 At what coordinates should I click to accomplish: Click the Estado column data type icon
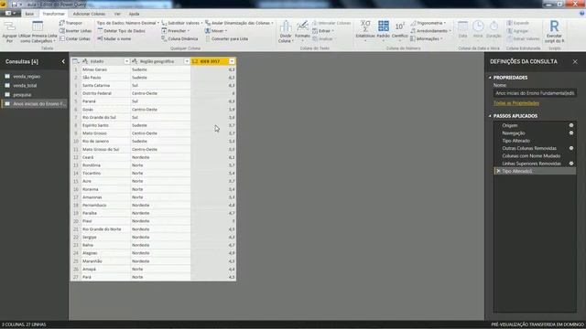click(85, 61)
